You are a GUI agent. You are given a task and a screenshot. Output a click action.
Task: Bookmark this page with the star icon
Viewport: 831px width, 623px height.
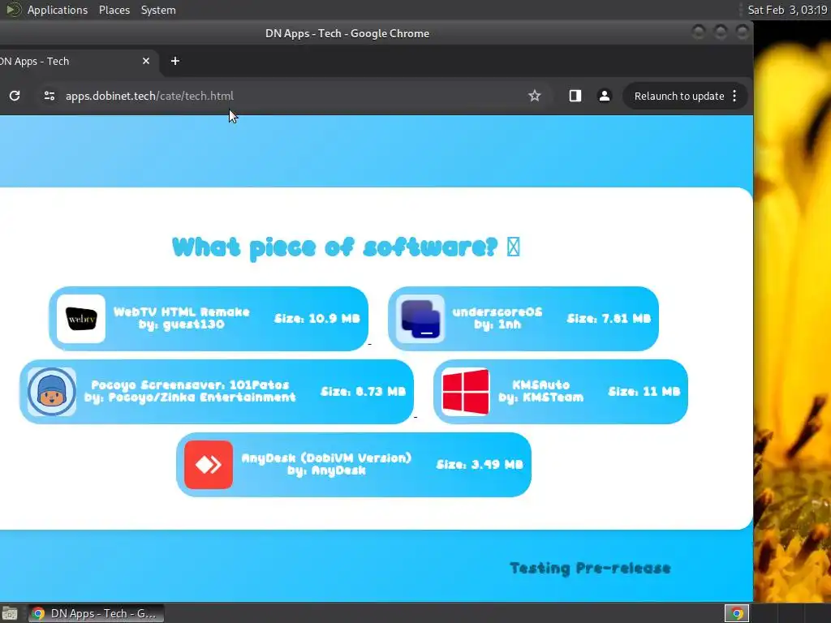click(x=534, y=96)
